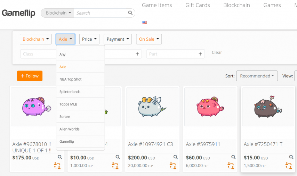This screenshot has width=297, height=176.
Task: Click the US flag icon
Action: tap(144, 23)
